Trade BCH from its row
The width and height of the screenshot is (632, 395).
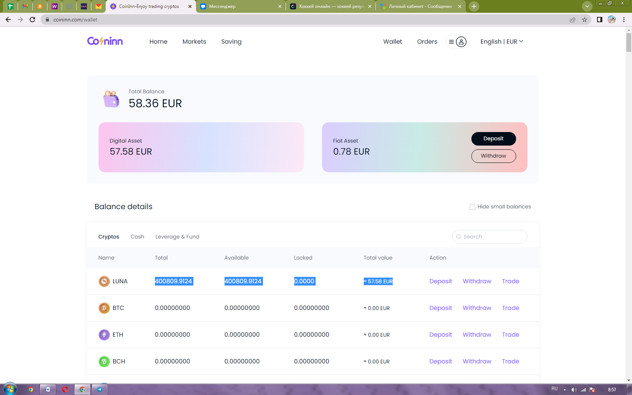click(510, 362)
